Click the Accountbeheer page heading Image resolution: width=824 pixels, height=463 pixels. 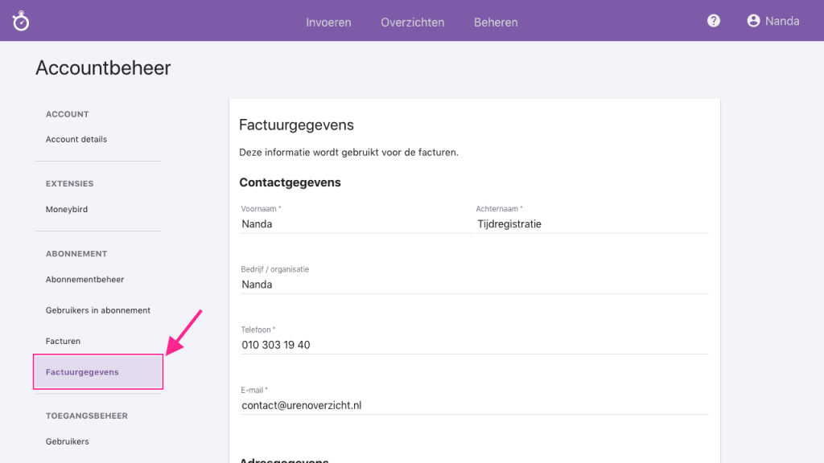[x=103, y=68]
